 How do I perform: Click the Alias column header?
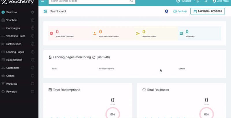(54, 69)
